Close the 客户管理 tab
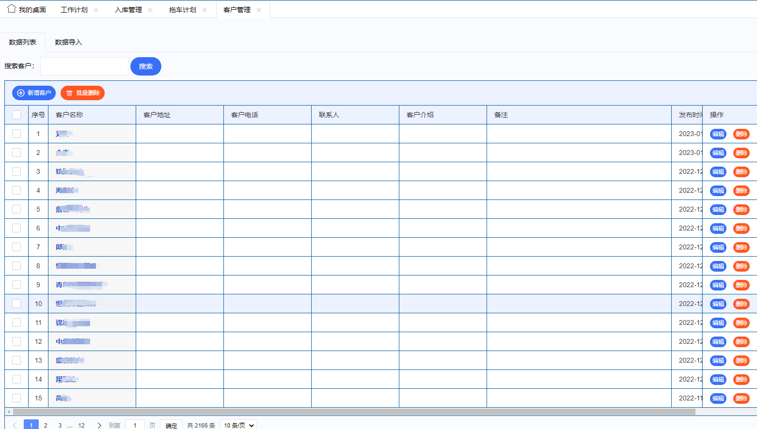Screen dimensions: 757x429 pos(259,10)
